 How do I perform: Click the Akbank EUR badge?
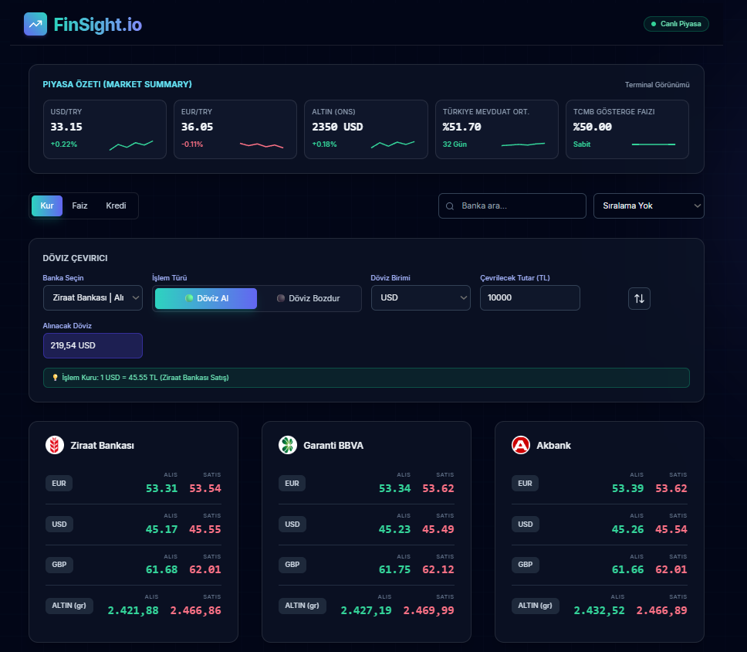[x=525, y=483]
